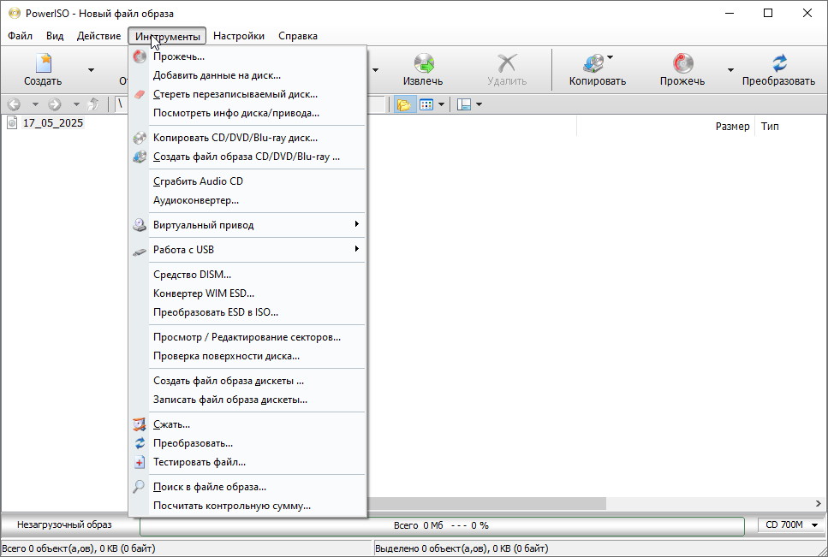Open the Создать dropdown arrow

point(91,70)
